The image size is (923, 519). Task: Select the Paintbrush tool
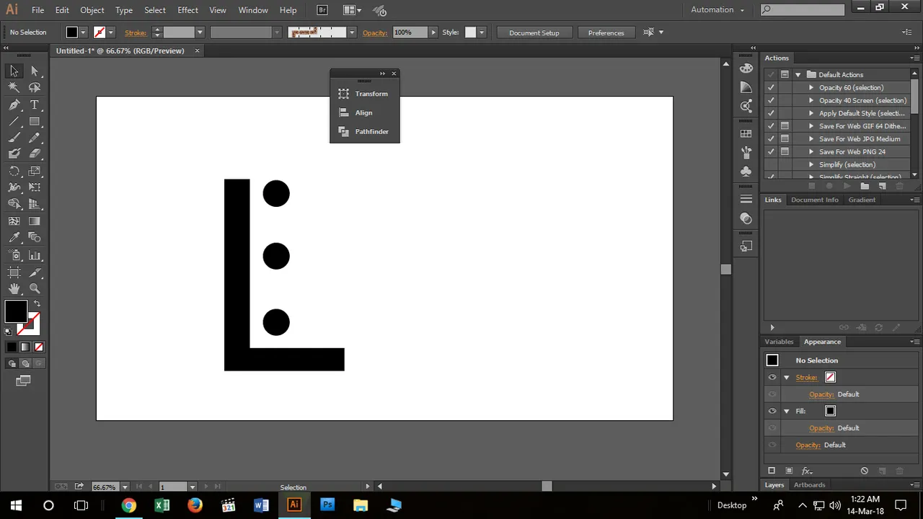click(14, 138)
